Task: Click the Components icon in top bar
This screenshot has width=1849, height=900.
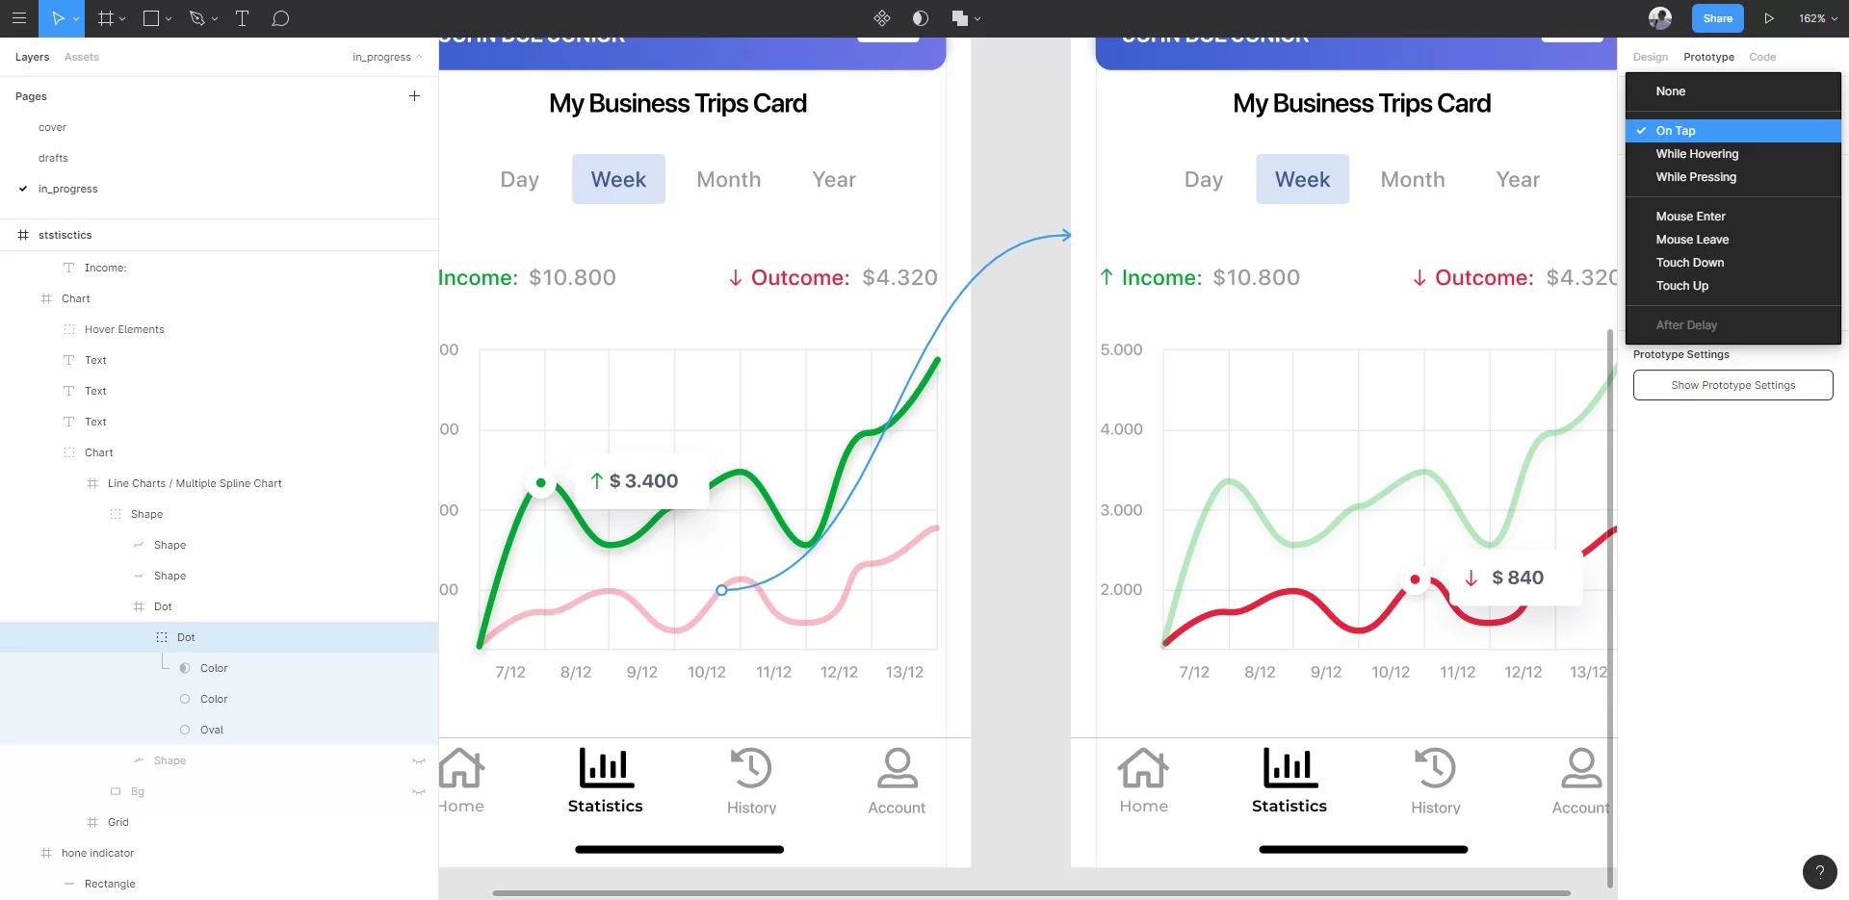Action: [x=881, y=18]
